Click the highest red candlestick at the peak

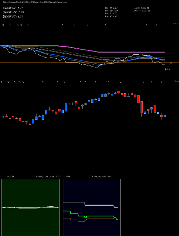point(118,92)
